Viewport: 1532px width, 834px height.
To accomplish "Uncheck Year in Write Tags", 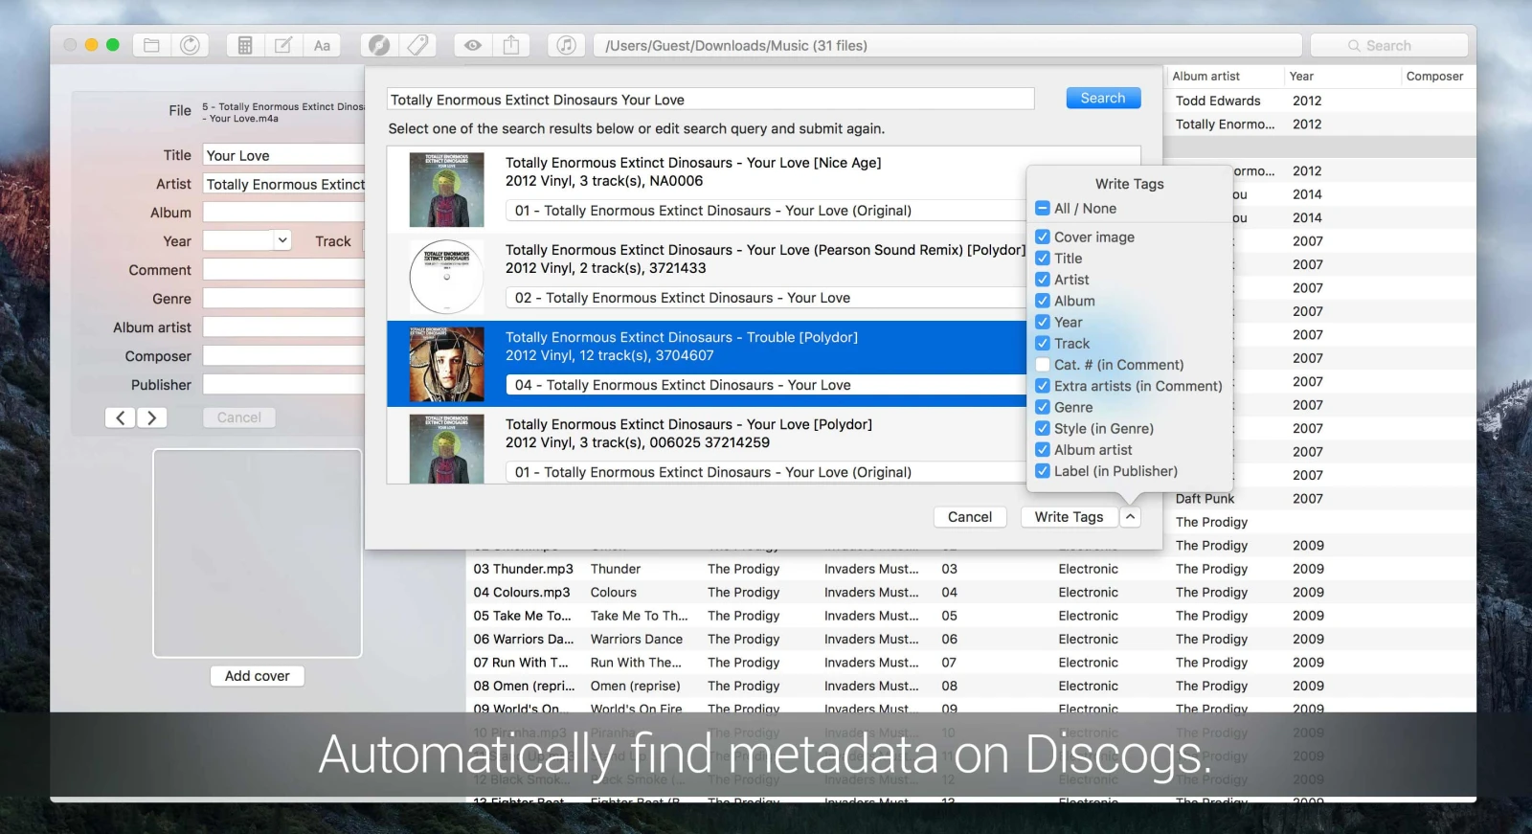I will (1043, 322).
